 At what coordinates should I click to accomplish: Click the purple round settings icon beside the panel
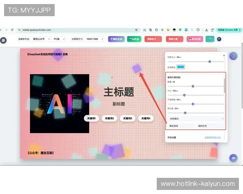[233, 56]
